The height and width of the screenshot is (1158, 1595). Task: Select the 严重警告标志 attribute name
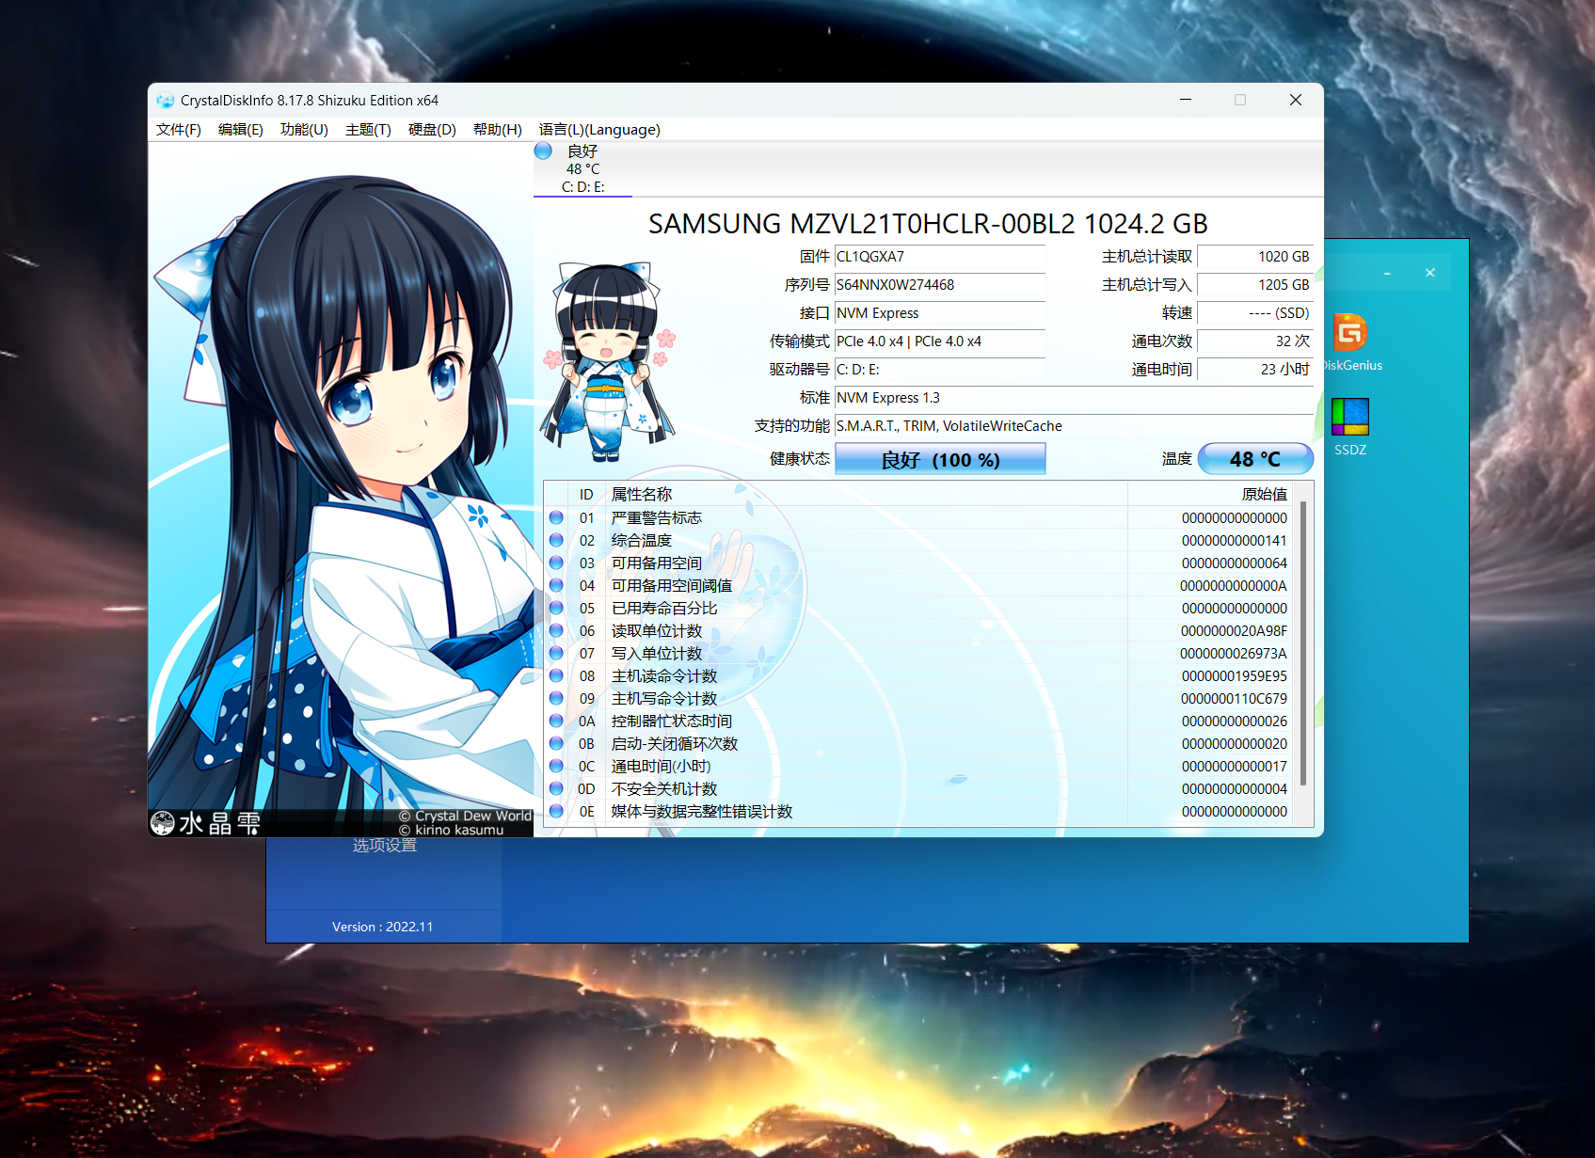(x=657, y=517)
